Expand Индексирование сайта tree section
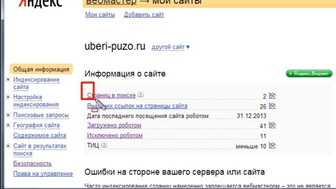The image size is (336, 189). tap(8, 79)
